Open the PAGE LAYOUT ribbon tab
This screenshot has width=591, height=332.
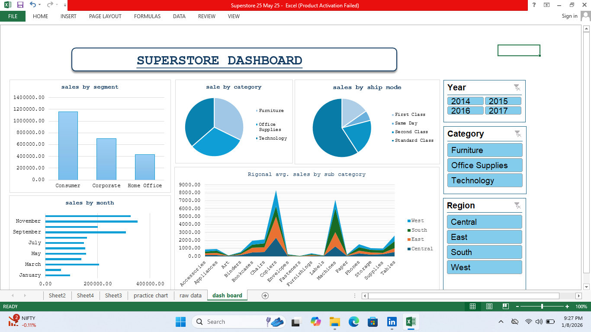(x=105, y=16)
